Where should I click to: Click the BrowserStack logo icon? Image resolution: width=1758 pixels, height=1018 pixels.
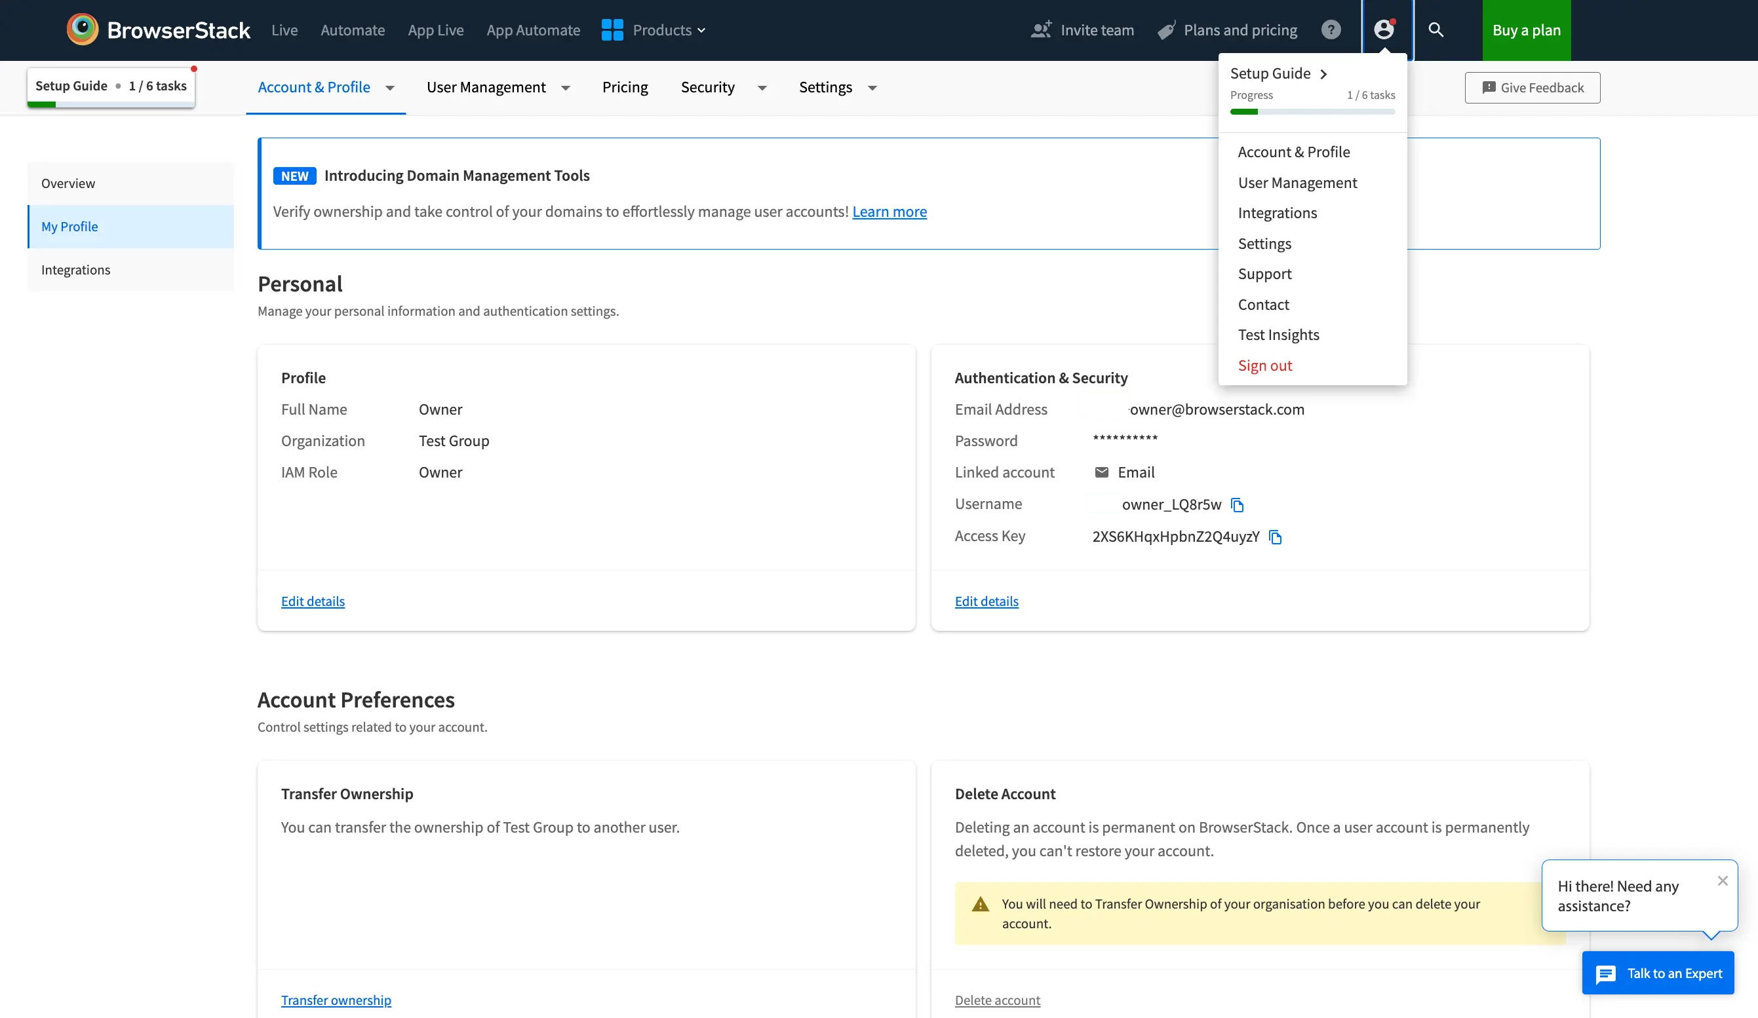pyautogui.click(x=83, y=30)
